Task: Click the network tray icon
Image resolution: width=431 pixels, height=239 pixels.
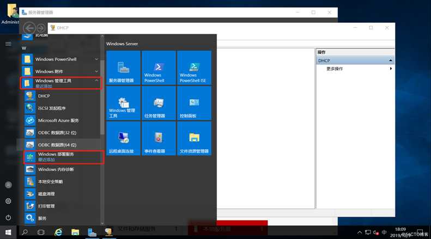Action: [x=368, y=232]
